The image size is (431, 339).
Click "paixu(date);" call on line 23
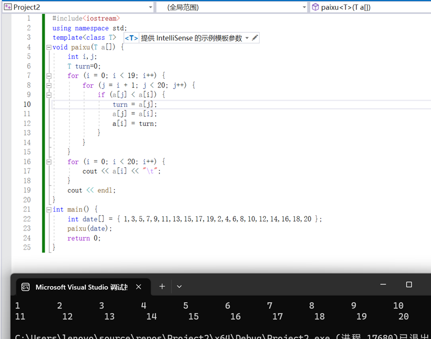[x=90, y=228]
